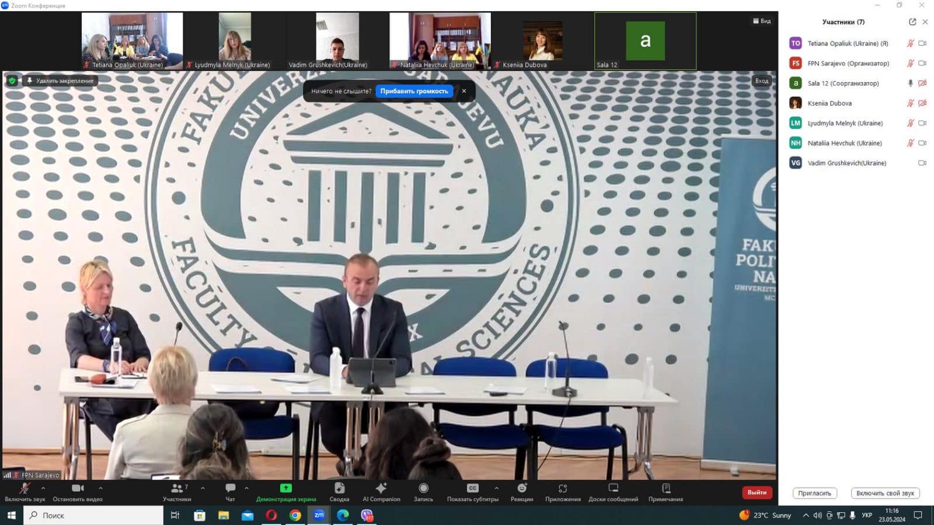Stop camera via Остановить видео
Screen dimensions: 934x525
click(78, 492)
